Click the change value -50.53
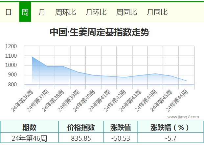 pos(121,138)
